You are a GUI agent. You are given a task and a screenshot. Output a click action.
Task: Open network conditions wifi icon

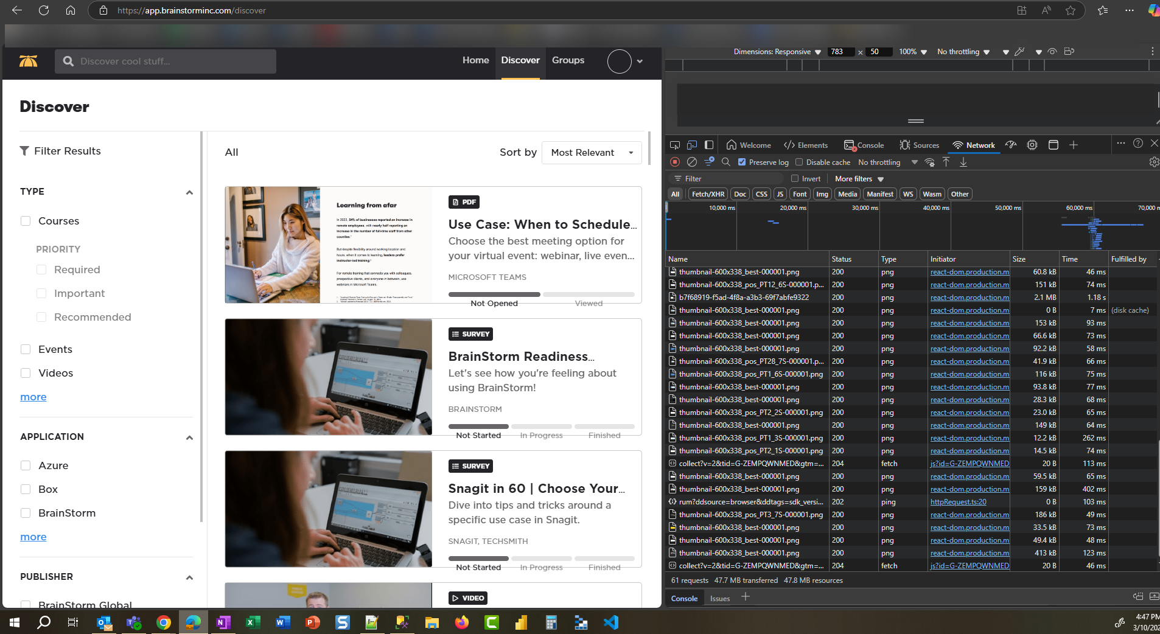pos(930,162)
